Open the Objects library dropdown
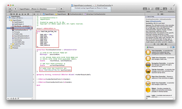Screen dimensions: 182x109 [157, 47]
